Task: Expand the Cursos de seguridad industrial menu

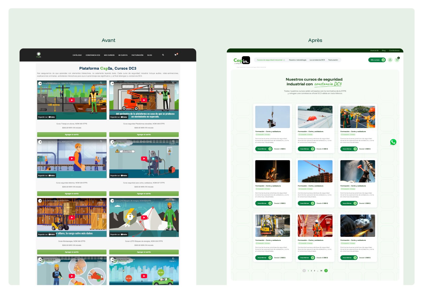Action: (x=271, y=60)
